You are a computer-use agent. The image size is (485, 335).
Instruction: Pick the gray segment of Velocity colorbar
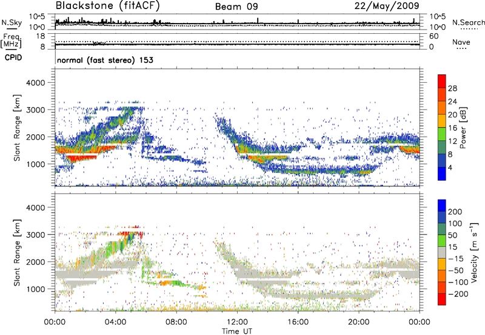point(442,252)
